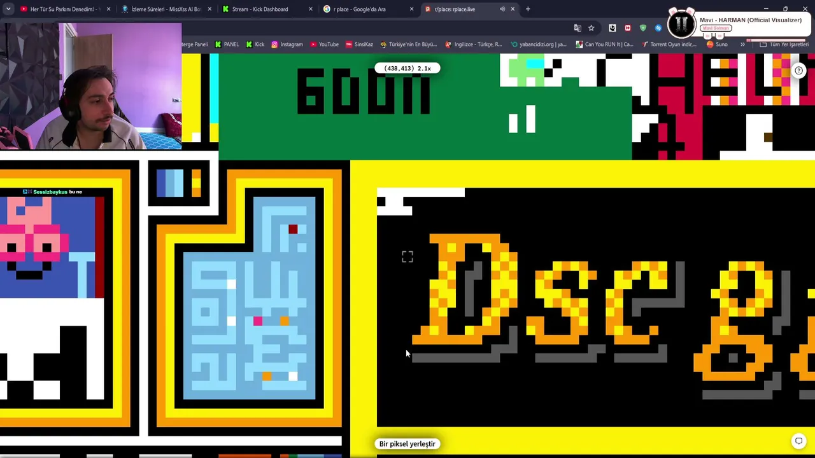Click the translate page icon in address bar

coord(578,28)
